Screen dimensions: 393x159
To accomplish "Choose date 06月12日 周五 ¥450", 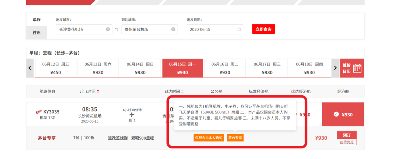I will point(56,68).
